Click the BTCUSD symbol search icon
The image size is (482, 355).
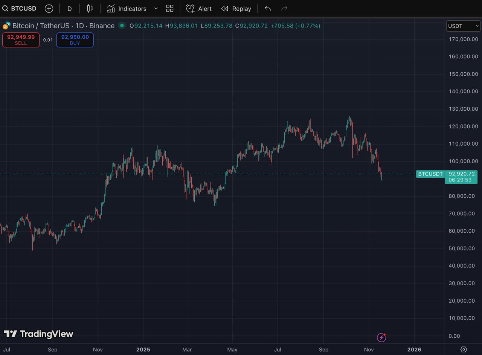coord(5,8)
